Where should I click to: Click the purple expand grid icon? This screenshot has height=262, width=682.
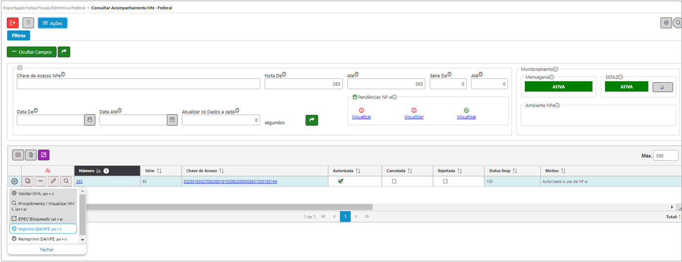tap(43, 155)
